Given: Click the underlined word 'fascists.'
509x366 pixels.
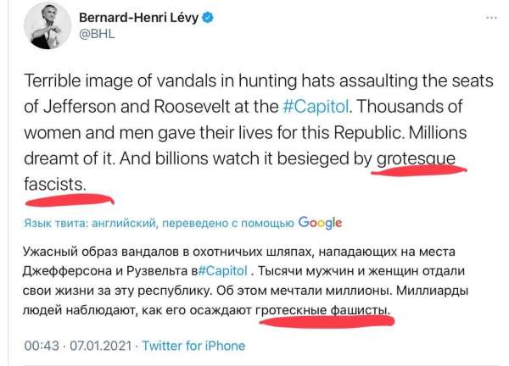Looking at the screenshot, I should [60, 181].
